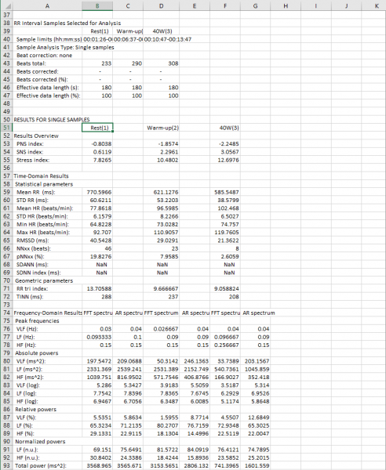Click the TINN value 237
Viewport: 386px width, 470px height.
point(161,297)
